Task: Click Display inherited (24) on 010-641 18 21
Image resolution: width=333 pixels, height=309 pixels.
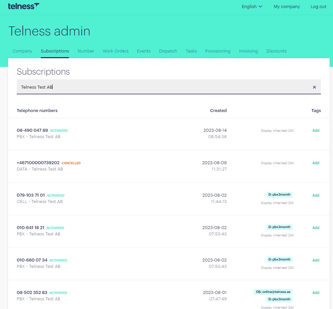Action: point(277,235)
